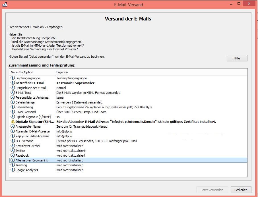Close the dialog with the Schließen button
The width and height of the screenshot is (258, 197).
241,190
